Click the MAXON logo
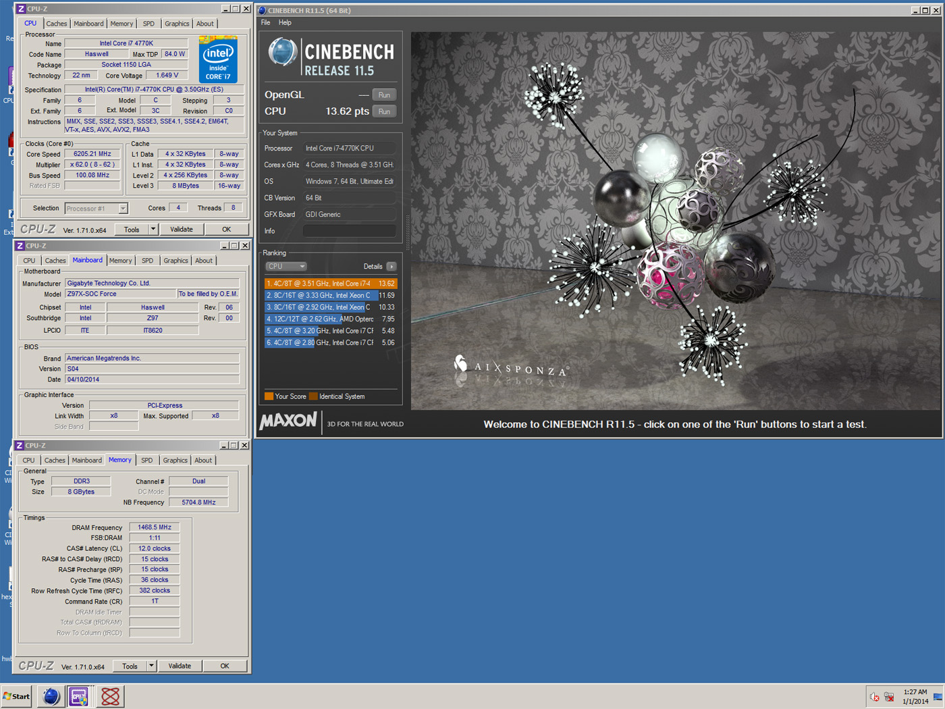 [x=288, y=421]
